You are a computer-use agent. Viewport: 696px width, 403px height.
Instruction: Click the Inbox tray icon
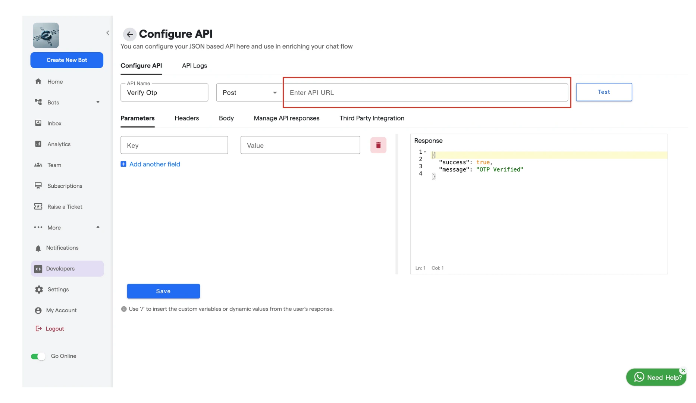pyautogui.click(x=38, y=123)
